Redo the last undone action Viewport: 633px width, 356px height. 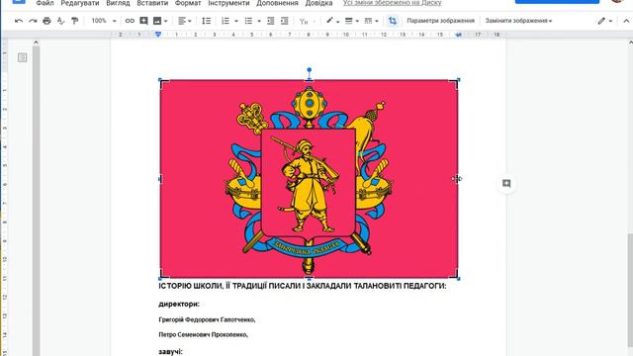[x=33, y=21]
